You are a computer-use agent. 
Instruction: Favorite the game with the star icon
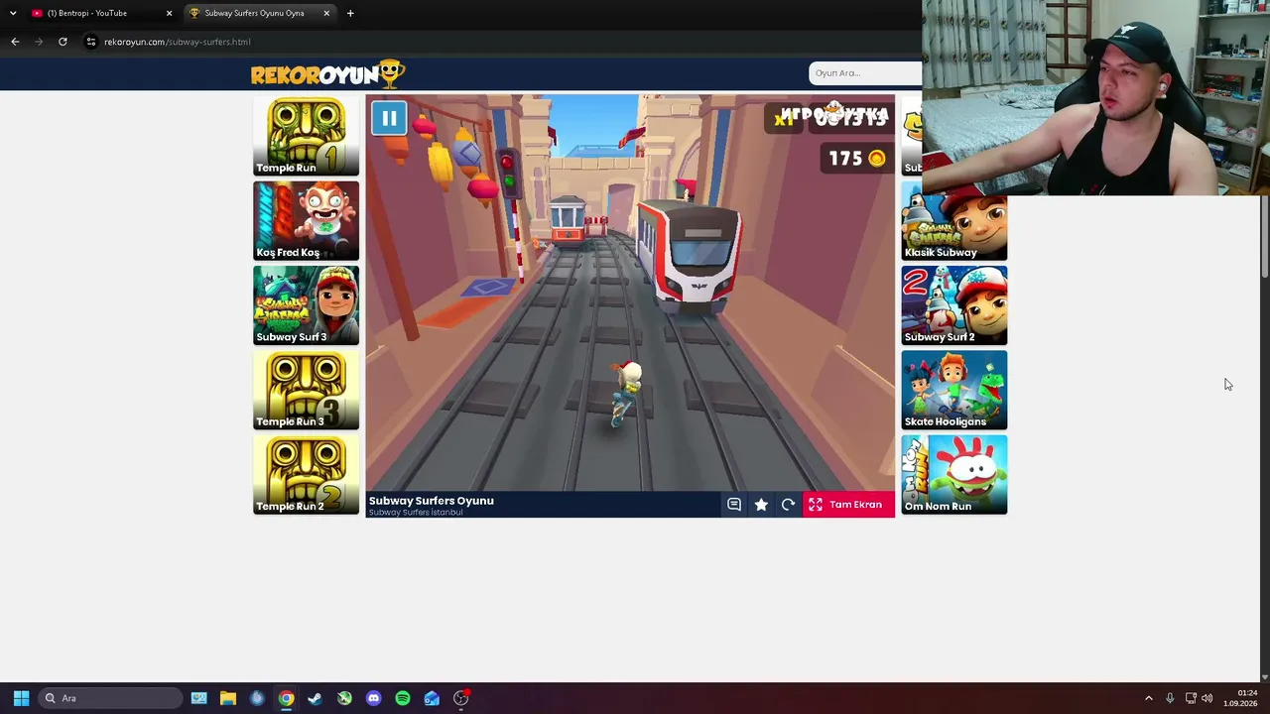[761, 505]
